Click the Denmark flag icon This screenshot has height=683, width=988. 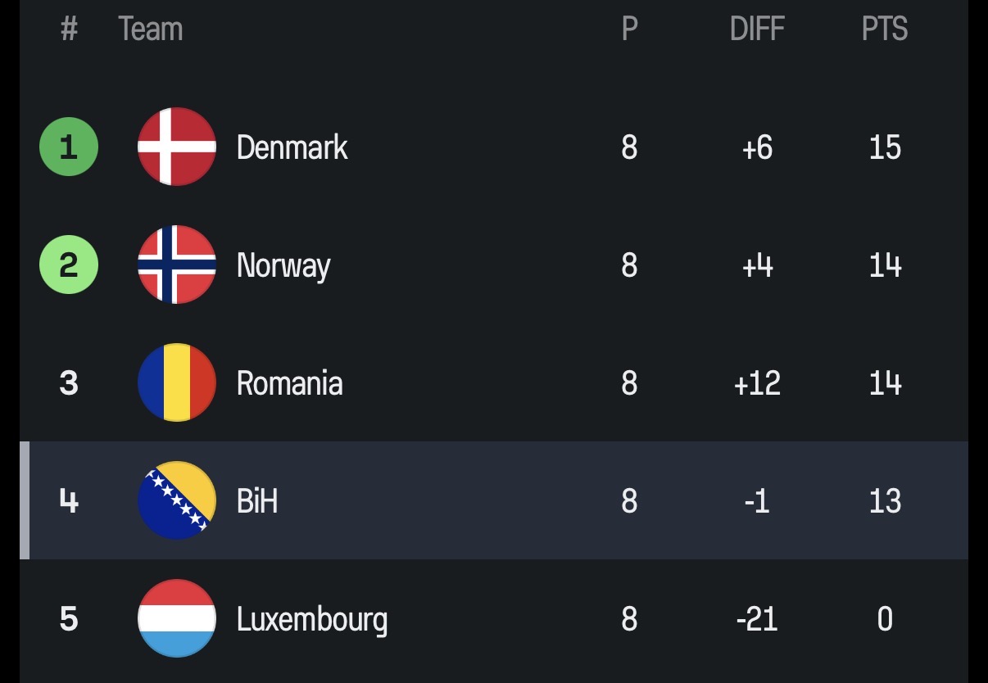(x=177, y=147)
